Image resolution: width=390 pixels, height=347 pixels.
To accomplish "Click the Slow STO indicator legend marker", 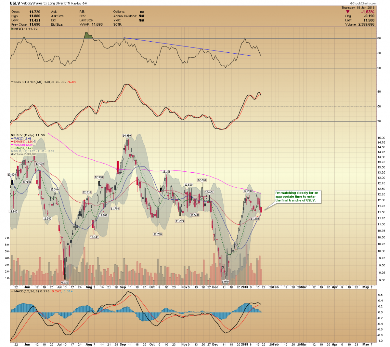I will 12,82.
